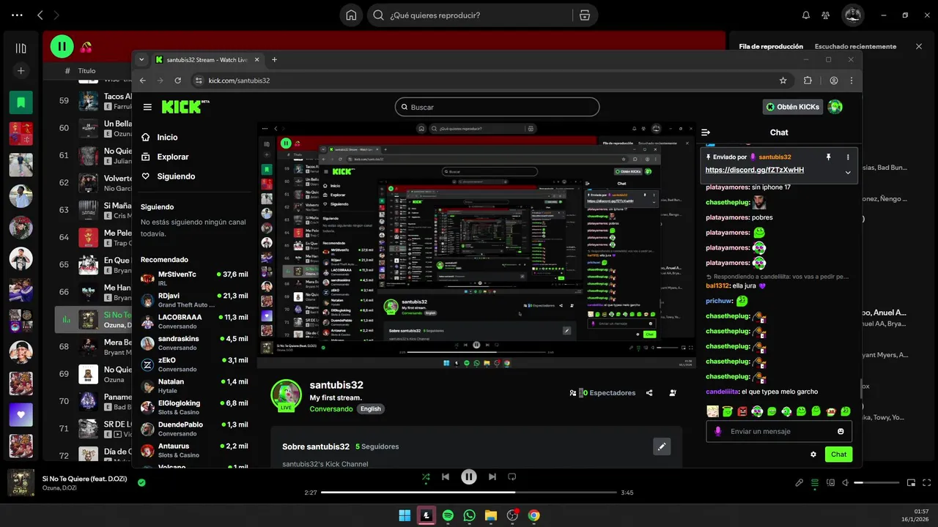This screenshot has width=938, height=527.
Task: Edit channel info pencil button
Action: 662,446
